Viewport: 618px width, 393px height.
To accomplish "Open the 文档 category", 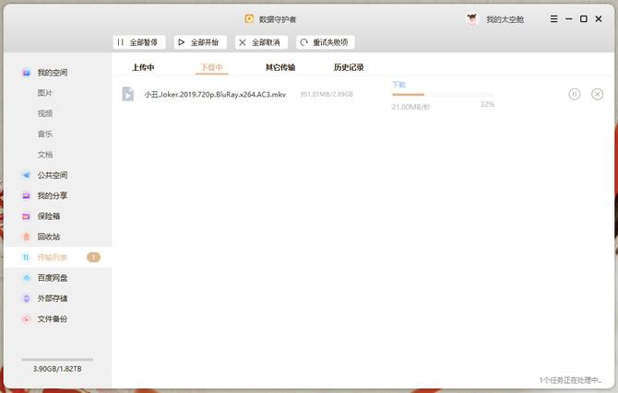I will 45,155.
